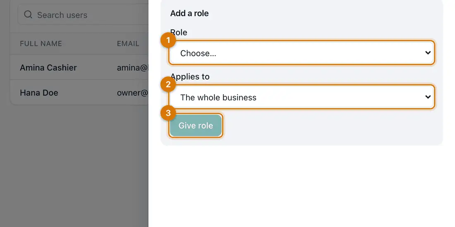Image resolution: width=455 pixels, height=227 pixels.
Task: Click the email cell starting with amina@
Action: [133, 67]
